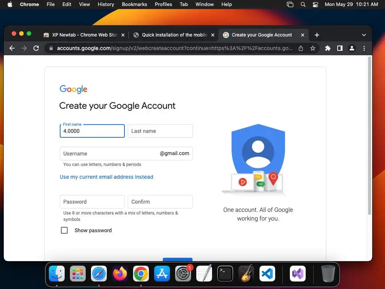This screenshot has height=289, width=385.
Task: Open the Help menu
Action: point(226,5)
